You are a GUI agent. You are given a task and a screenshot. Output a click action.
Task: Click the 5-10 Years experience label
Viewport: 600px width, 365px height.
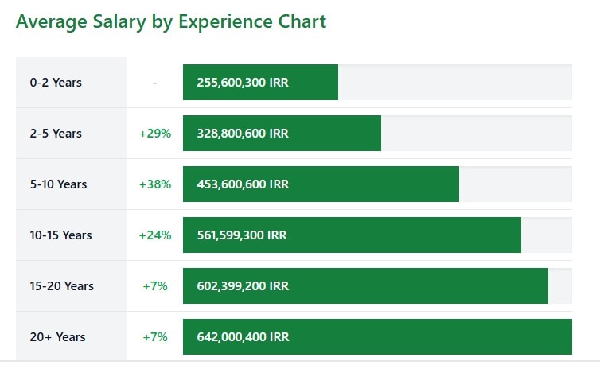[x=58, y=184]
